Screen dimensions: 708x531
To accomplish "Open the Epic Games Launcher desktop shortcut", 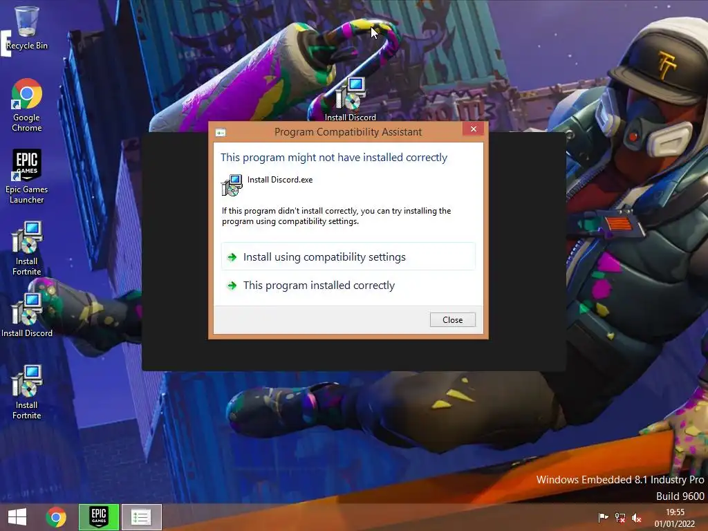I will (27, 176).
